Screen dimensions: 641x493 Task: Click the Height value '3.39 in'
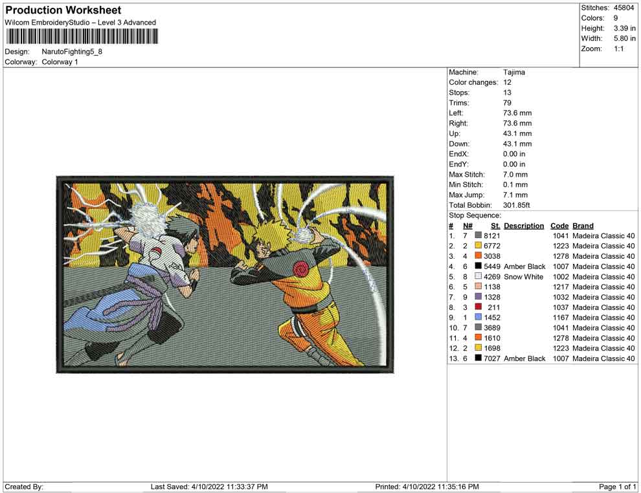click(x=625, y=28)
